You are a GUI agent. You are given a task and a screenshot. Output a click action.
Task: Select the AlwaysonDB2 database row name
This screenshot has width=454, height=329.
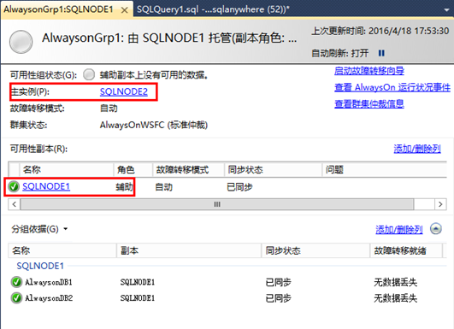(49, 297)
